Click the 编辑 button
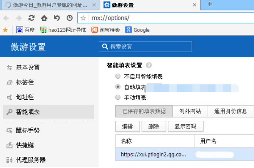 pyautogui.click(x=128, y=126)
